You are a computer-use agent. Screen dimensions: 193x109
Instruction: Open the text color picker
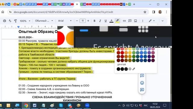click(111, 21)
